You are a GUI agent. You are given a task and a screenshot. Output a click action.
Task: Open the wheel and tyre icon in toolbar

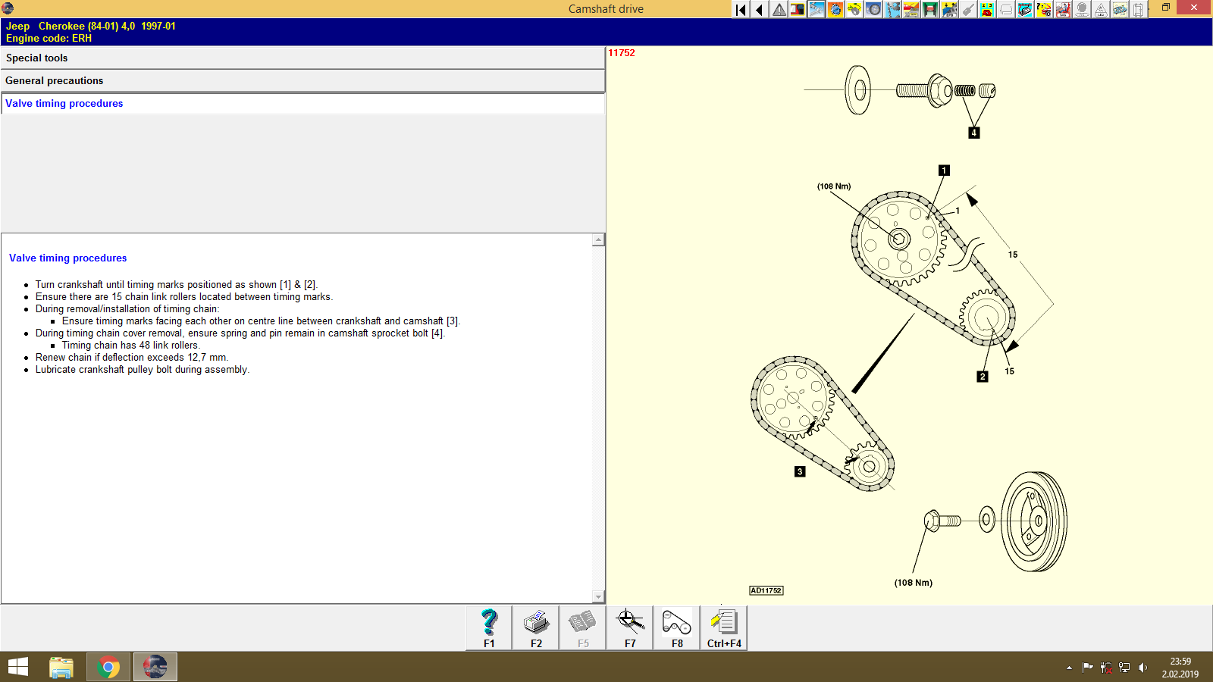point(873,9)
